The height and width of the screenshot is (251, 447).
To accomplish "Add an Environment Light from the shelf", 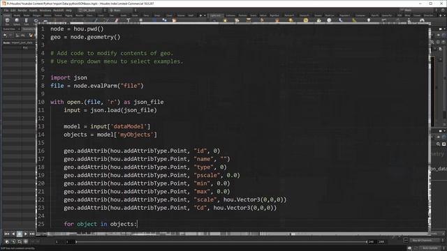I will [x=306, y=21].
